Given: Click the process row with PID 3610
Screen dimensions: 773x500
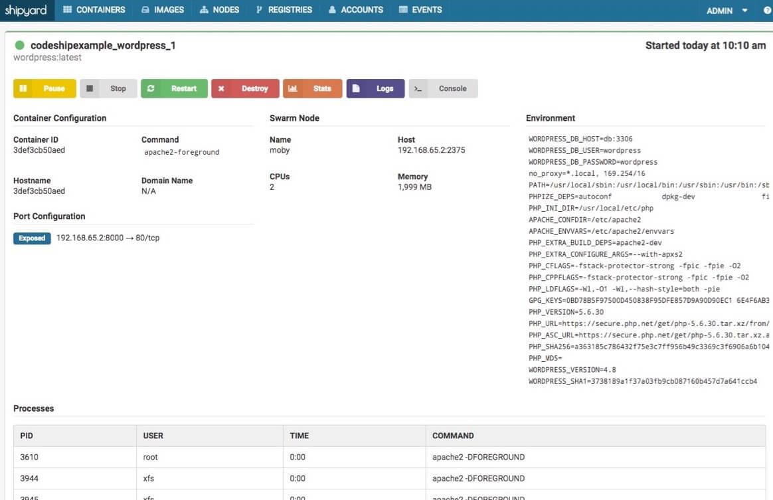Looking at the screenshot, I should point(389,457).
